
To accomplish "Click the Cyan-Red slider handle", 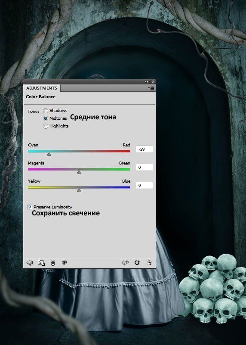I will coord(49,155).
